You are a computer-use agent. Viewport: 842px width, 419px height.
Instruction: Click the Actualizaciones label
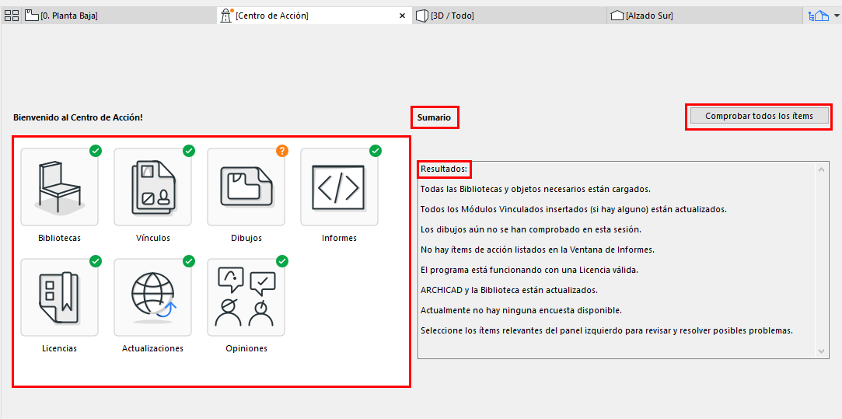153,348
